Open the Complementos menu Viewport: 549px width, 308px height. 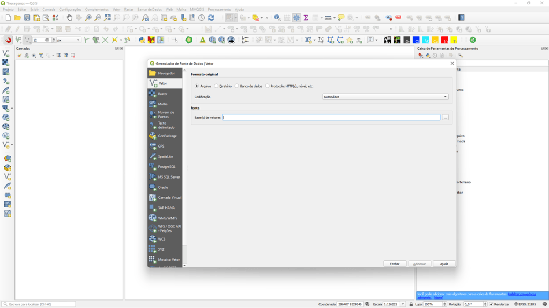click(97, 9)
